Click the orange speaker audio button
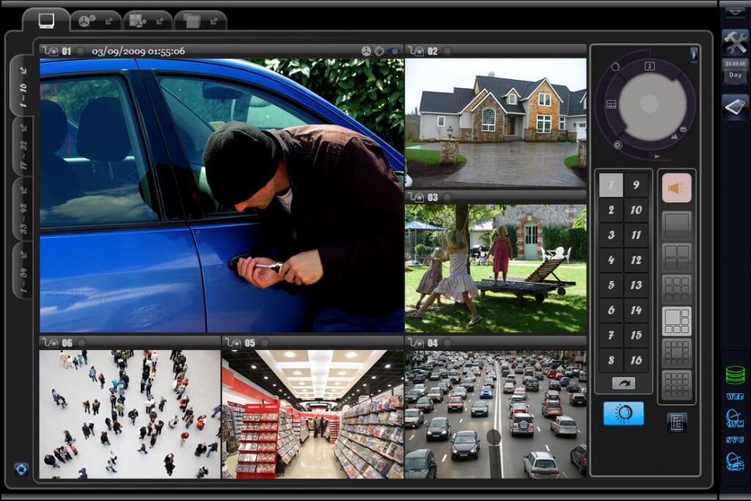This screenshot has height=501, width=751. (676, 188)
